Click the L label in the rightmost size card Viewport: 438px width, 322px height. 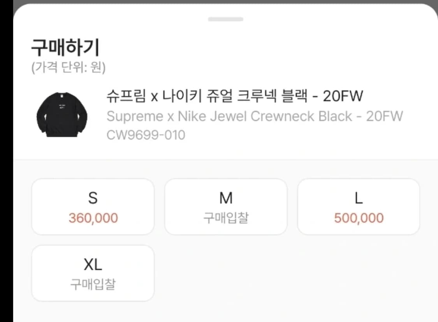[359, 198]
